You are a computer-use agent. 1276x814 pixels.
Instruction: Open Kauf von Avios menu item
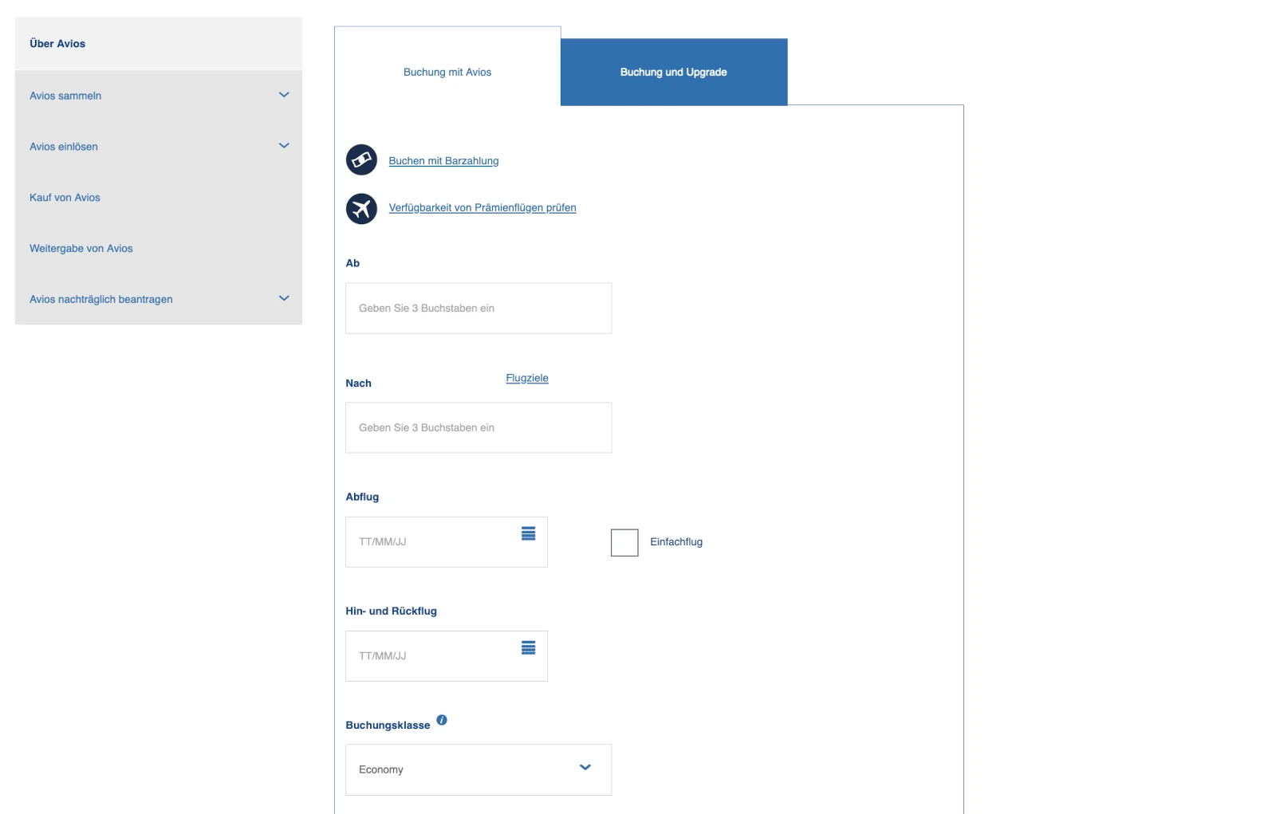click(65, 198)
